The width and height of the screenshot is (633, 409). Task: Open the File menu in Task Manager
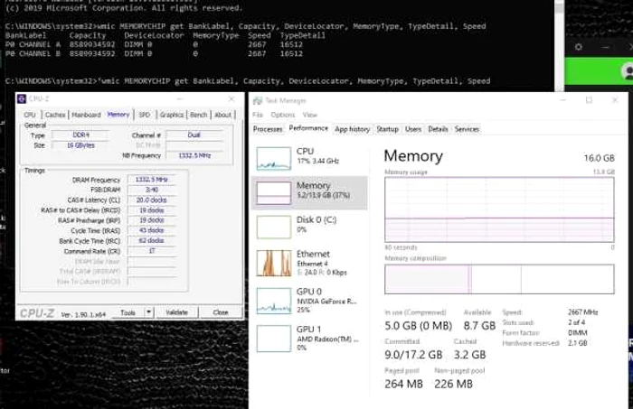[258, 115]
